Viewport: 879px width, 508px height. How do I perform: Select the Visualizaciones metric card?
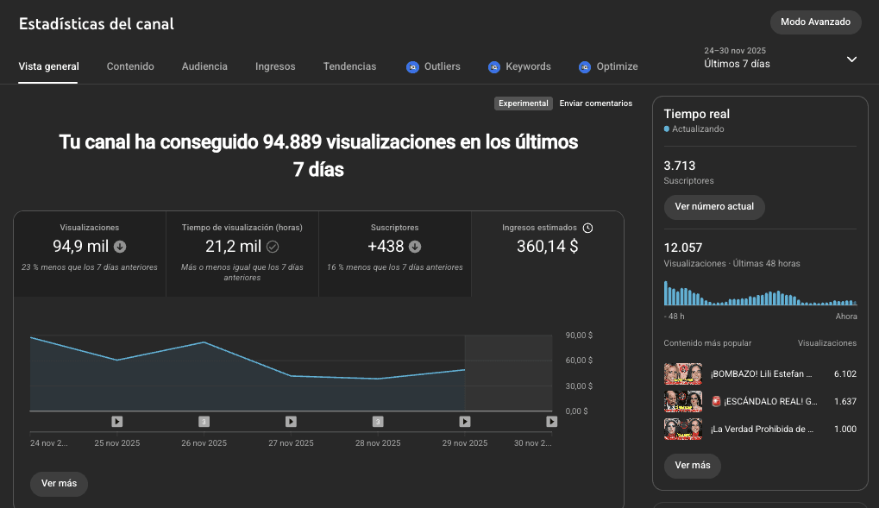coord(90,254)
